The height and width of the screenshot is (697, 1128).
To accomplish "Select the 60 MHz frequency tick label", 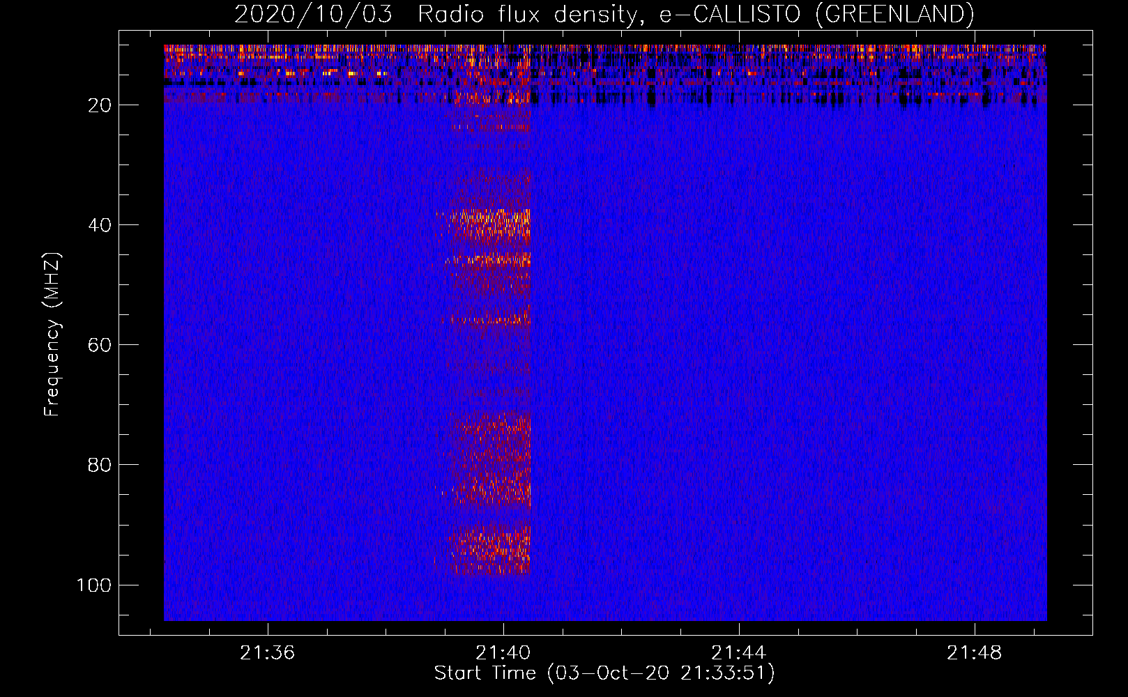I will [x=100, y=345].
